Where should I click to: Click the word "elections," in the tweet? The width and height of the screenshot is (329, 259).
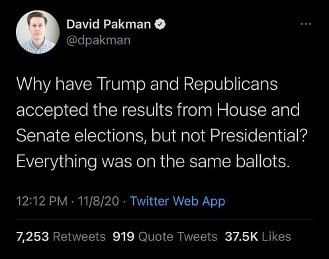[x=110, y=135]
